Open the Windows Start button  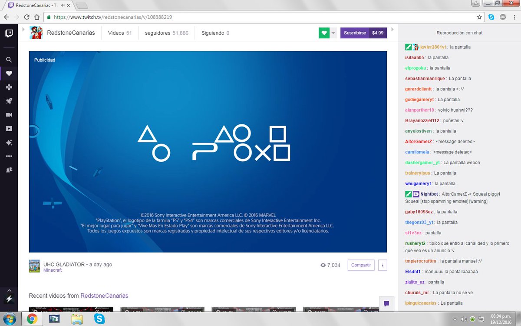tap(10, 319)
